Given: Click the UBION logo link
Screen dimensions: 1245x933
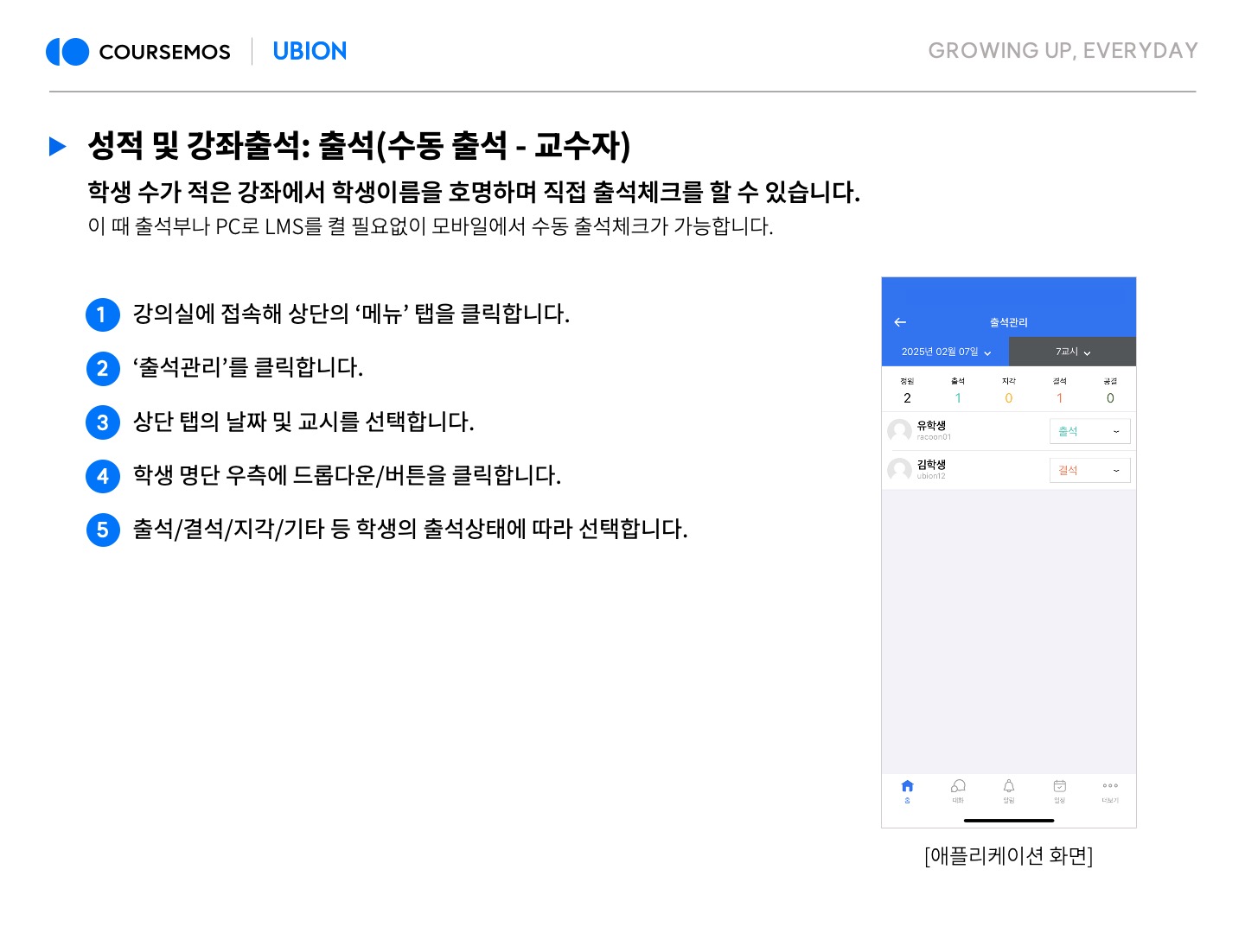Looking at the screenshot, I should pos(310,52).
